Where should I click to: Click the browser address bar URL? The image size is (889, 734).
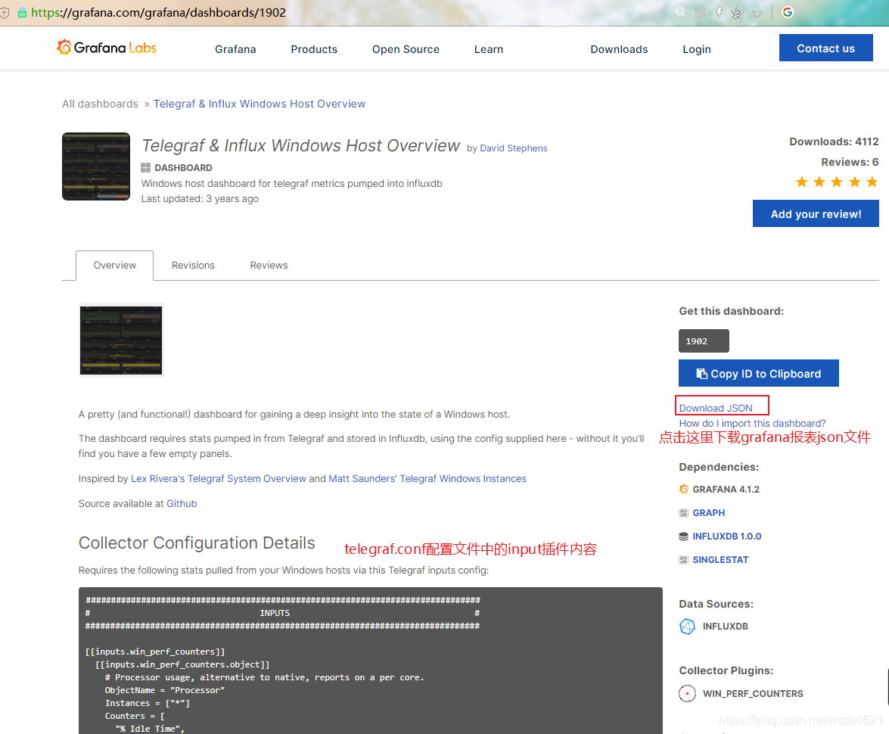tap(159, 12)
